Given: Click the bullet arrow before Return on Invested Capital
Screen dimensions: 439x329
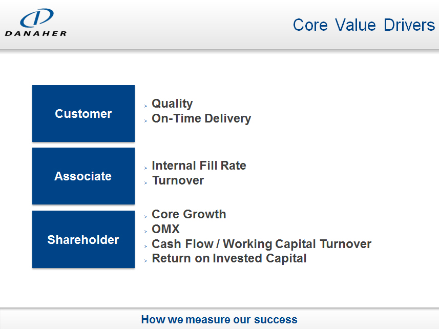Looking at the screenshot, I should [146, 260].
